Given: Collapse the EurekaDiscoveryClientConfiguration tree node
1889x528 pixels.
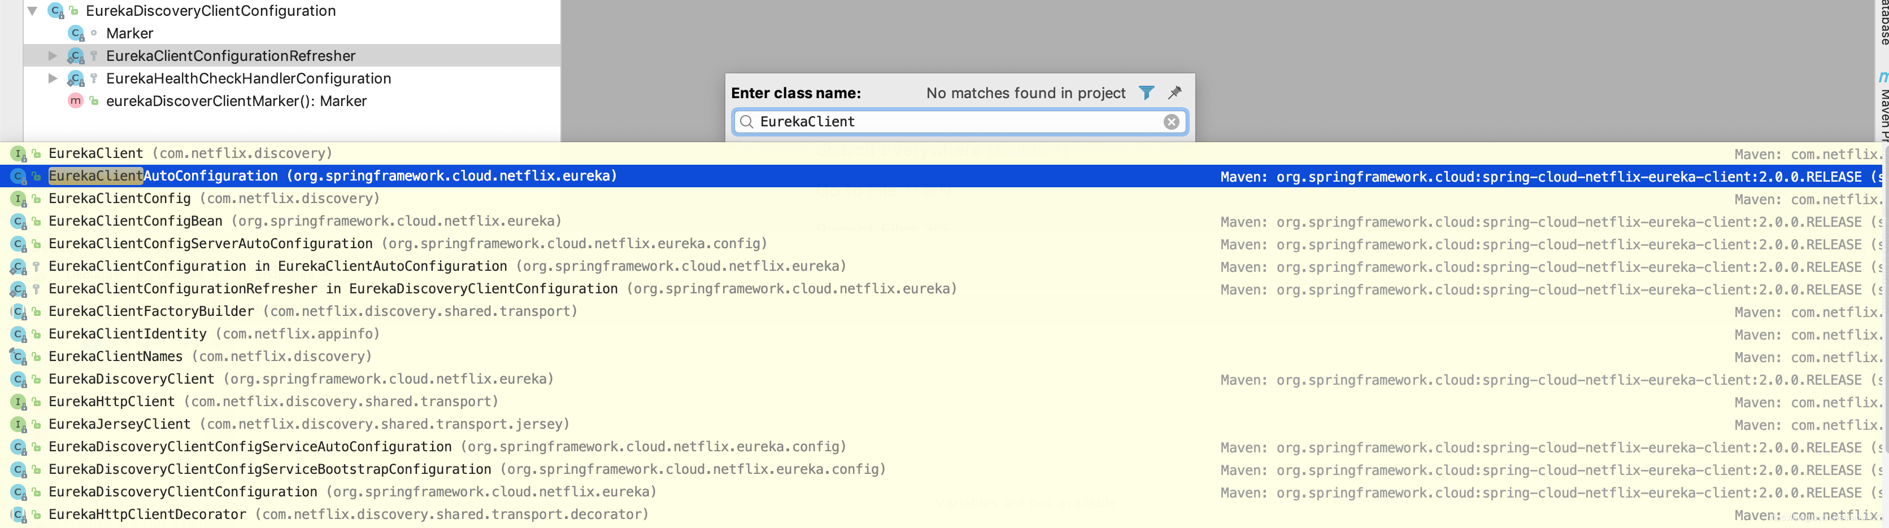Looking at the screenshot, I should [x=32, y=11].
